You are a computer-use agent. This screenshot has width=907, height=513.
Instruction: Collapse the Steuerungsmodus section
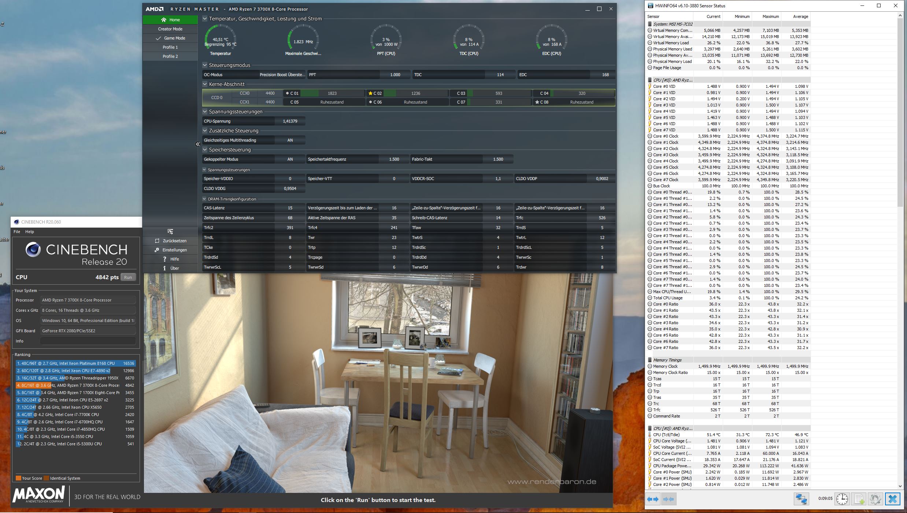(205, 65)
